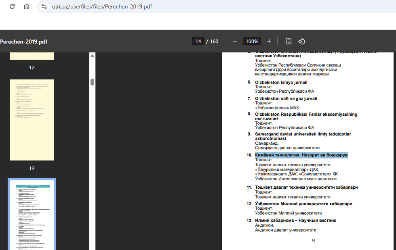
Task: Click the address bar URL oak.uz
Action: pyautogui.click(x=102, y=6)
